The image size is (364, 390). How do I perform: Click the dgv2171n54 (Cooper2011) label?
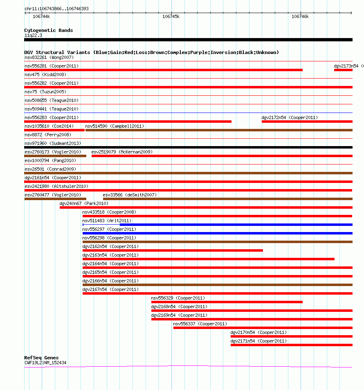[258, 341]
